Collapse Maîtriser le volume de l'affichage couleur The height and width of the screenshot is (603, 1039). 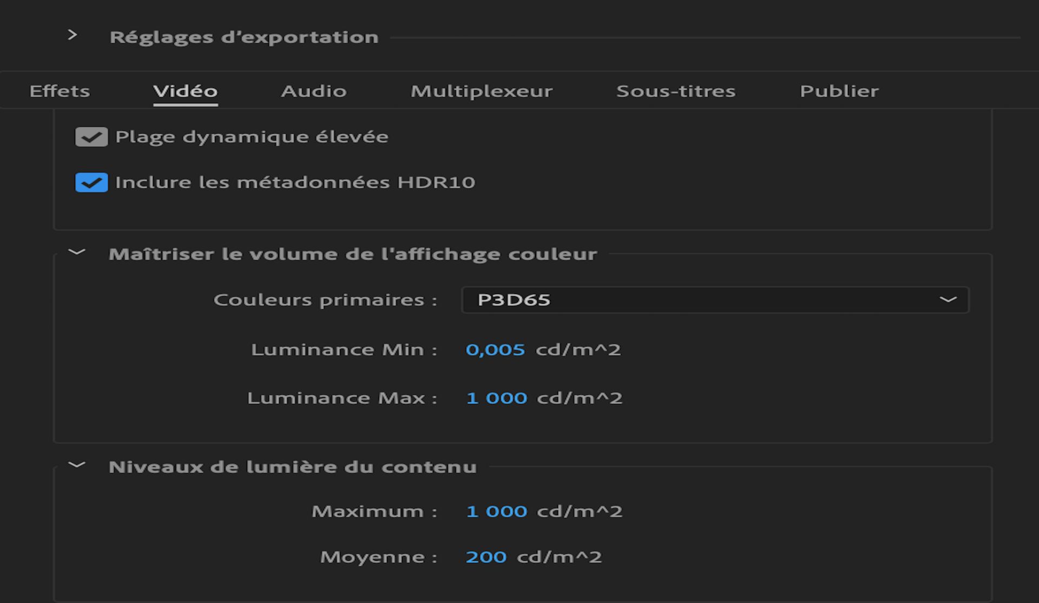[x=77, y=252]
